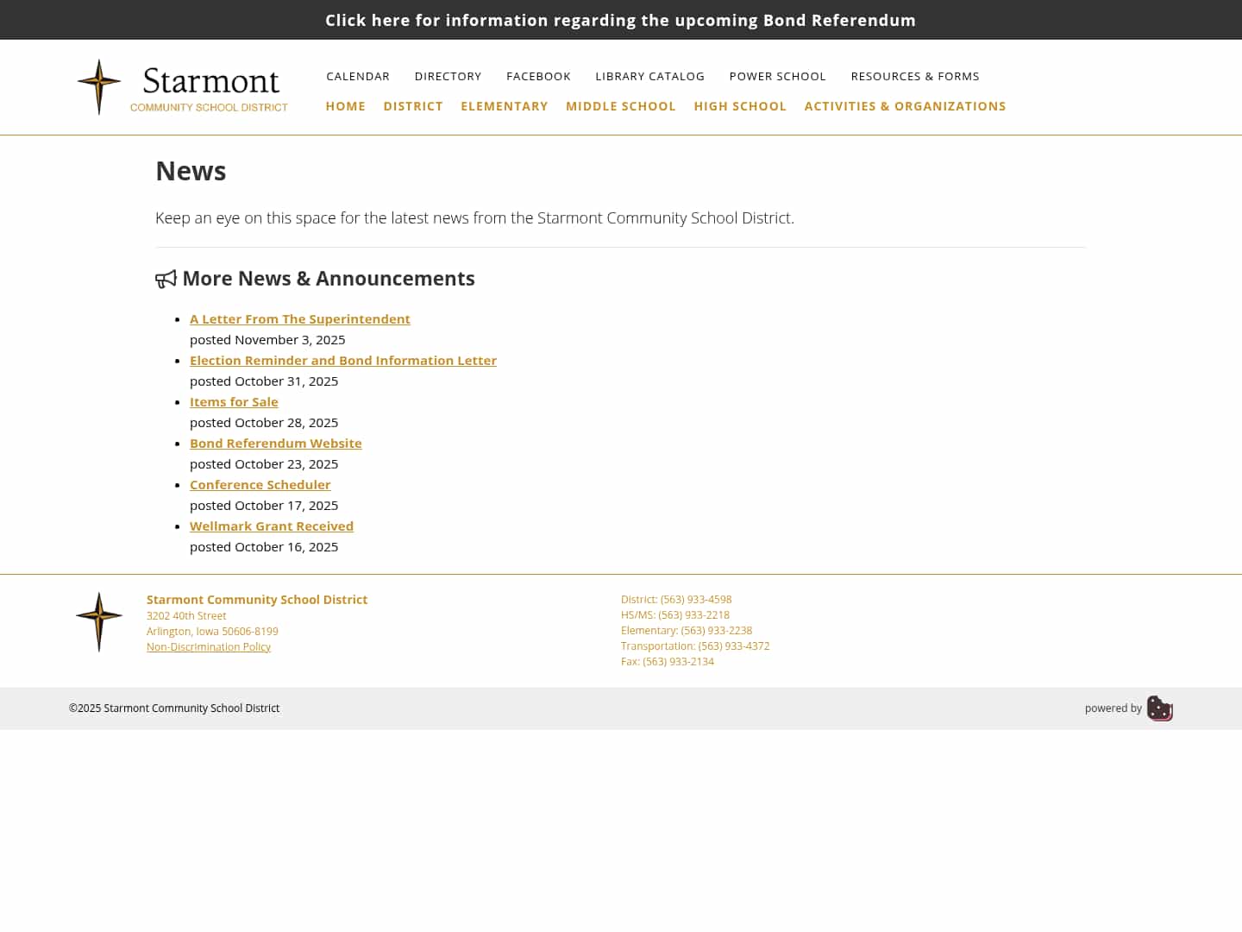Navigate to the HOME tab

click(345, 106)
